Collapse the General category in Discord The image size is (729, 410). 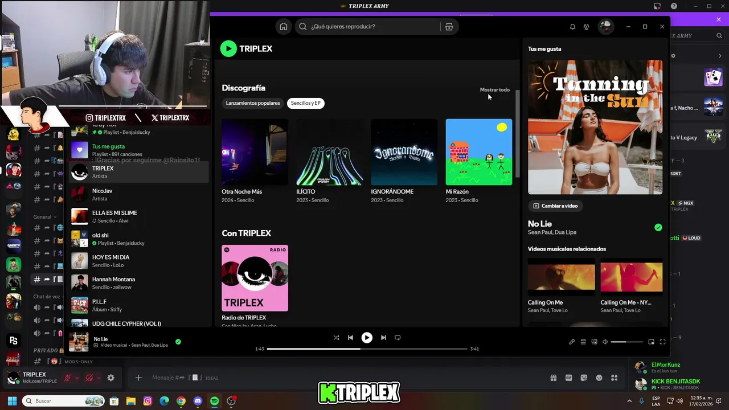[x=45, y=217]
